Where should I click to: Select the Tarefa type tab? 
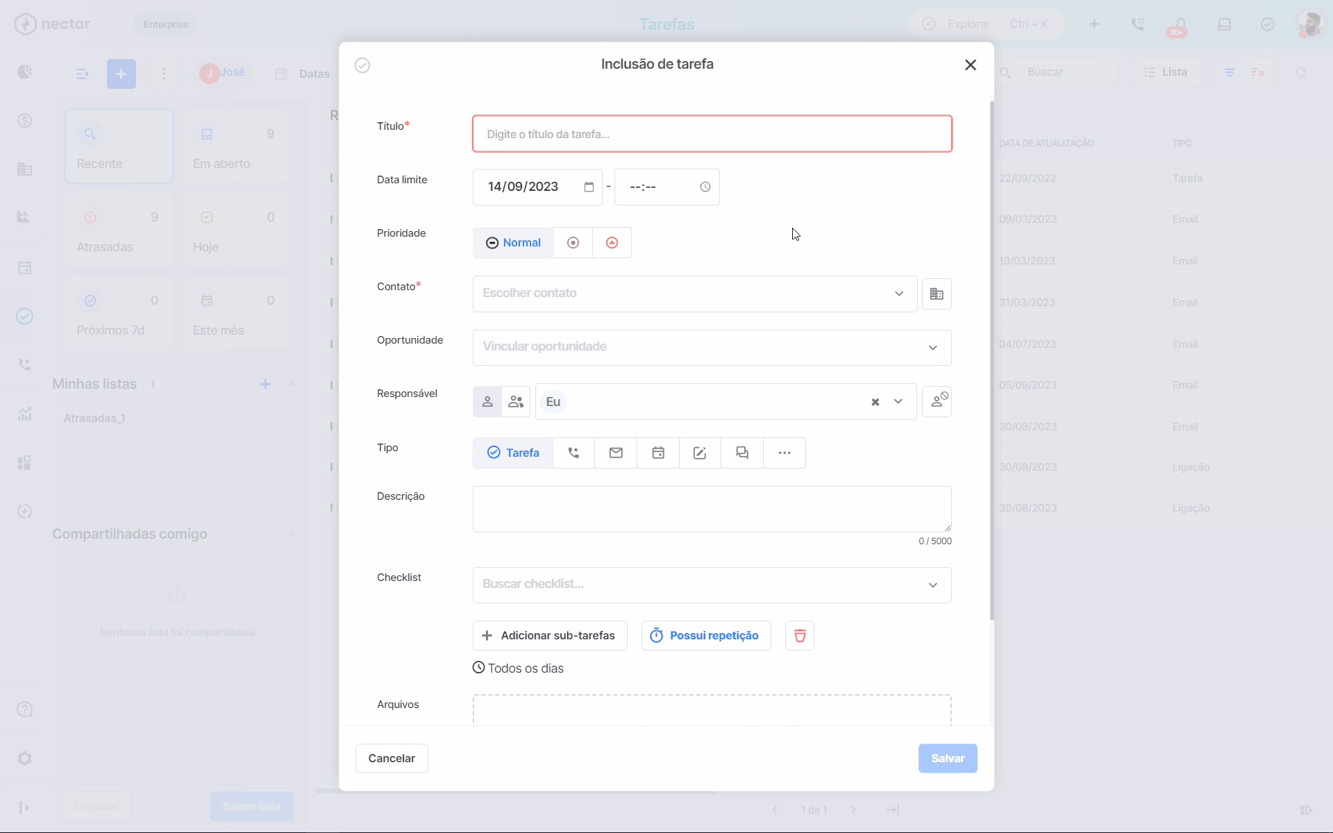pos(513,453)
